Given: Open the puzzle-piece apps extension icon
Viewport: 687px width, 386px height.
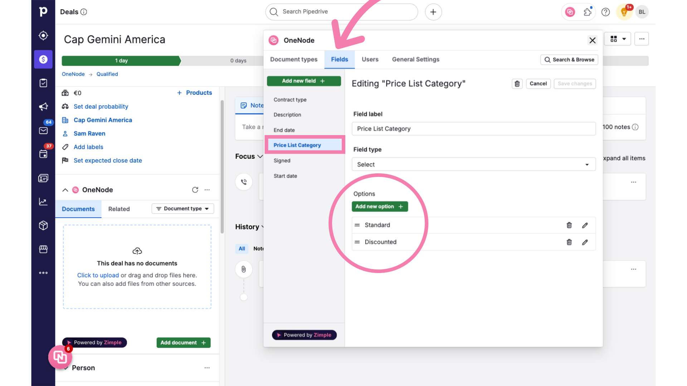Looking at the screenshot, I should 588,12.
